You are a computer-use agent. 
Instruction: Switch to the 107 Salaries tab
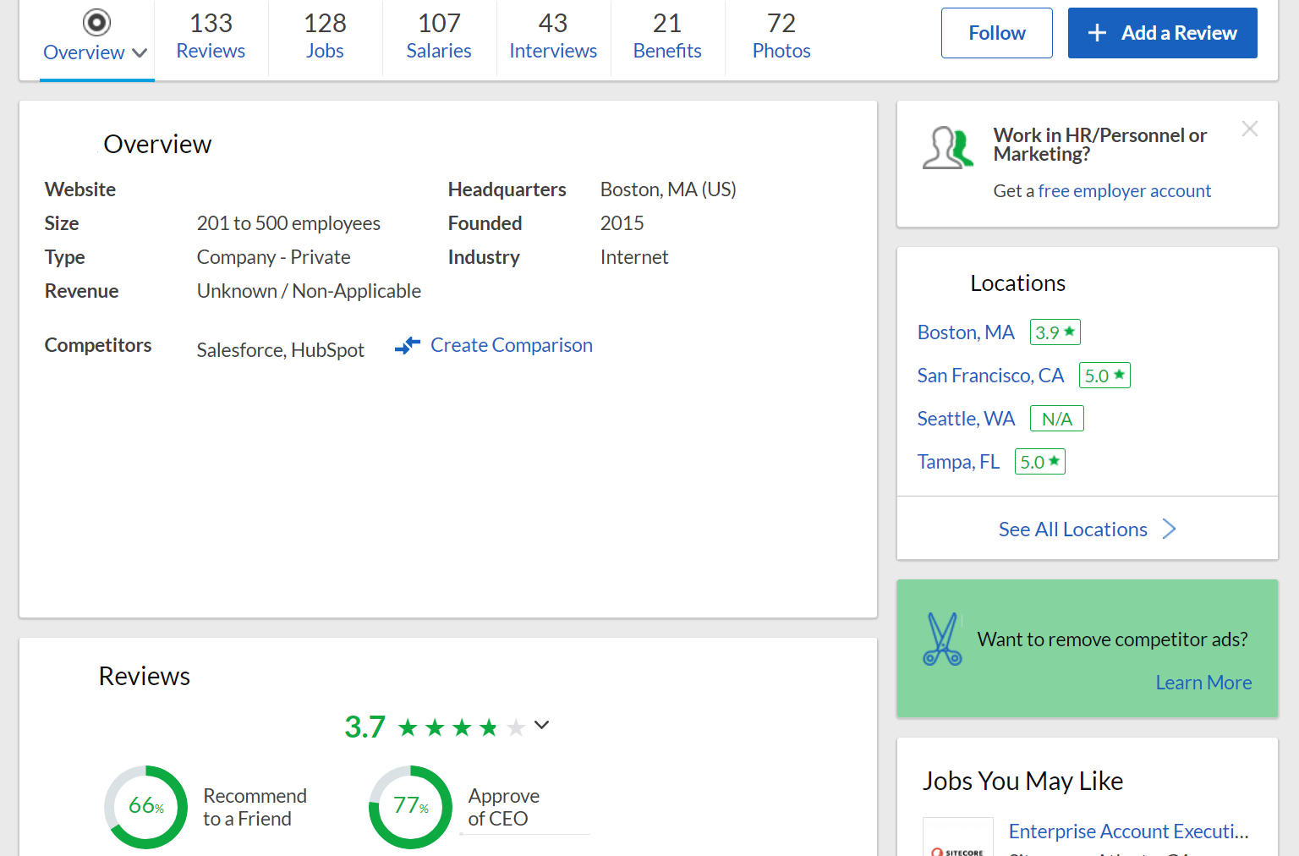pos(439,36)
